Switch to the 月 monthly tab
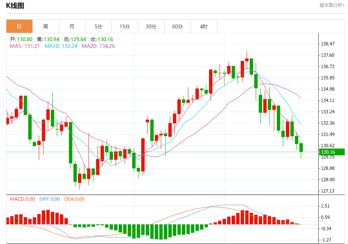348x244 pixels. (72, 26)
